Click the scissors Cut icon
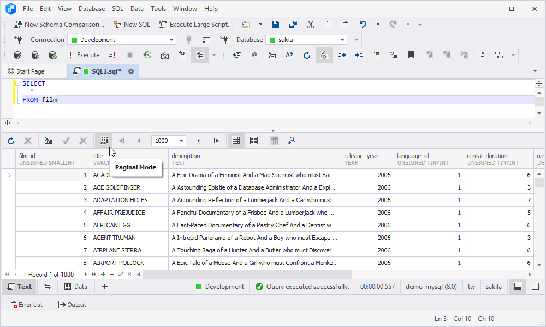546x327 pixels. point(311,25)
